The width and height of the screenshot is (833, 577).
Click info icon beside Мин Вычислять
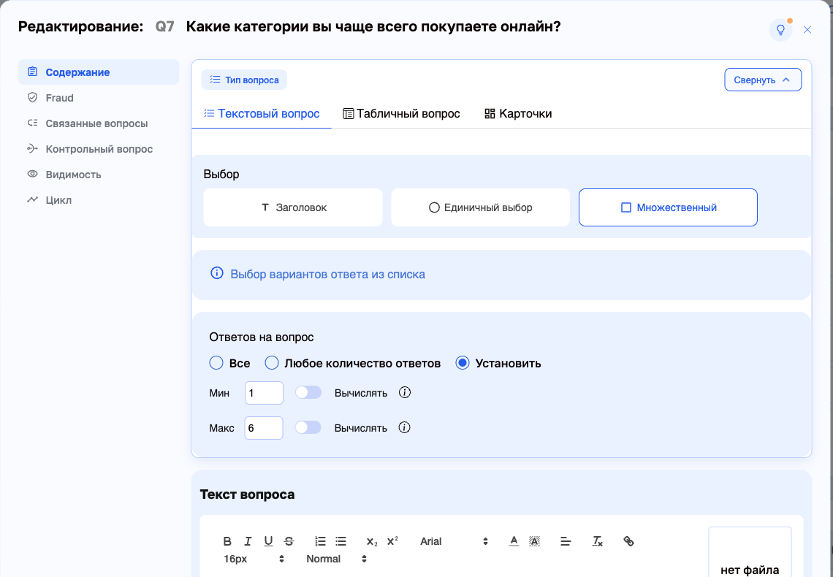coord(405,393)
